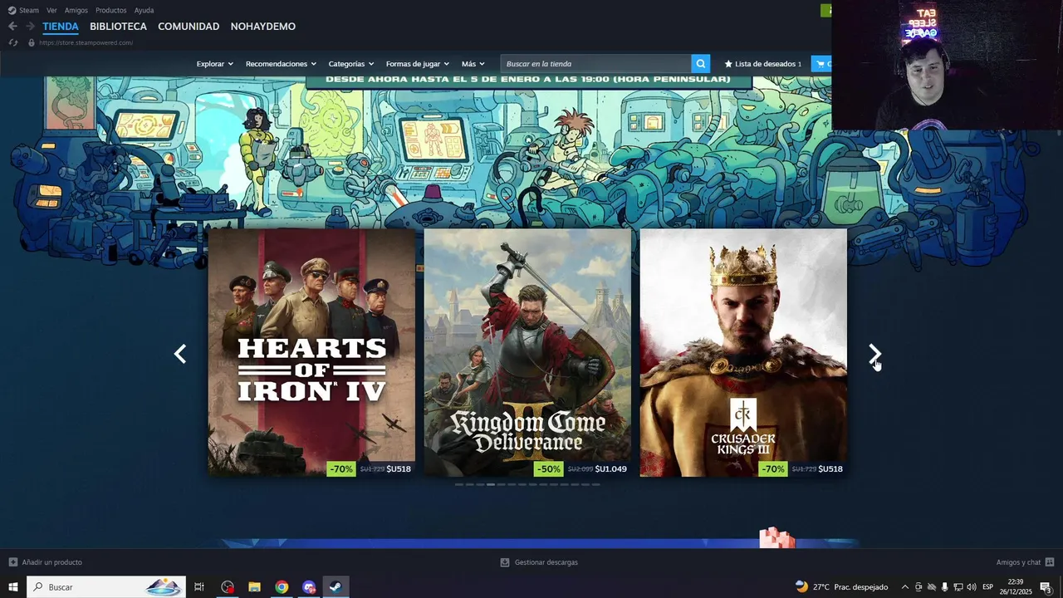Click the Lista de deseados star link

(763, 64)
